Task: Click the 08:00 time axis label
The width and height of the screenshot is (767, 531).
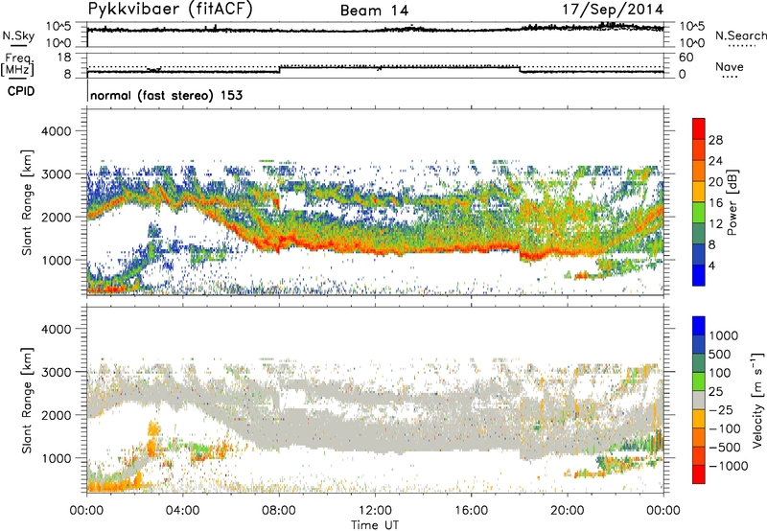Action: pyautogui.click(x=278, y=511)
